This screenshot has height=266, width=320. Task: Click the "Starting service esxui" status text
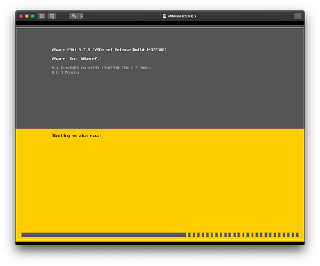pos(76,135)
